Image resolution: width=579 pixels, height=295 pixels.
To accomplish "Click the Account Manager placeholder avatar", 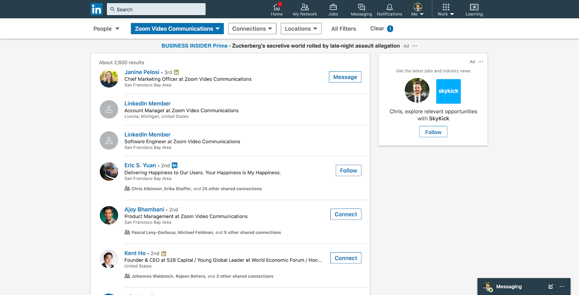I will point(109,109).
